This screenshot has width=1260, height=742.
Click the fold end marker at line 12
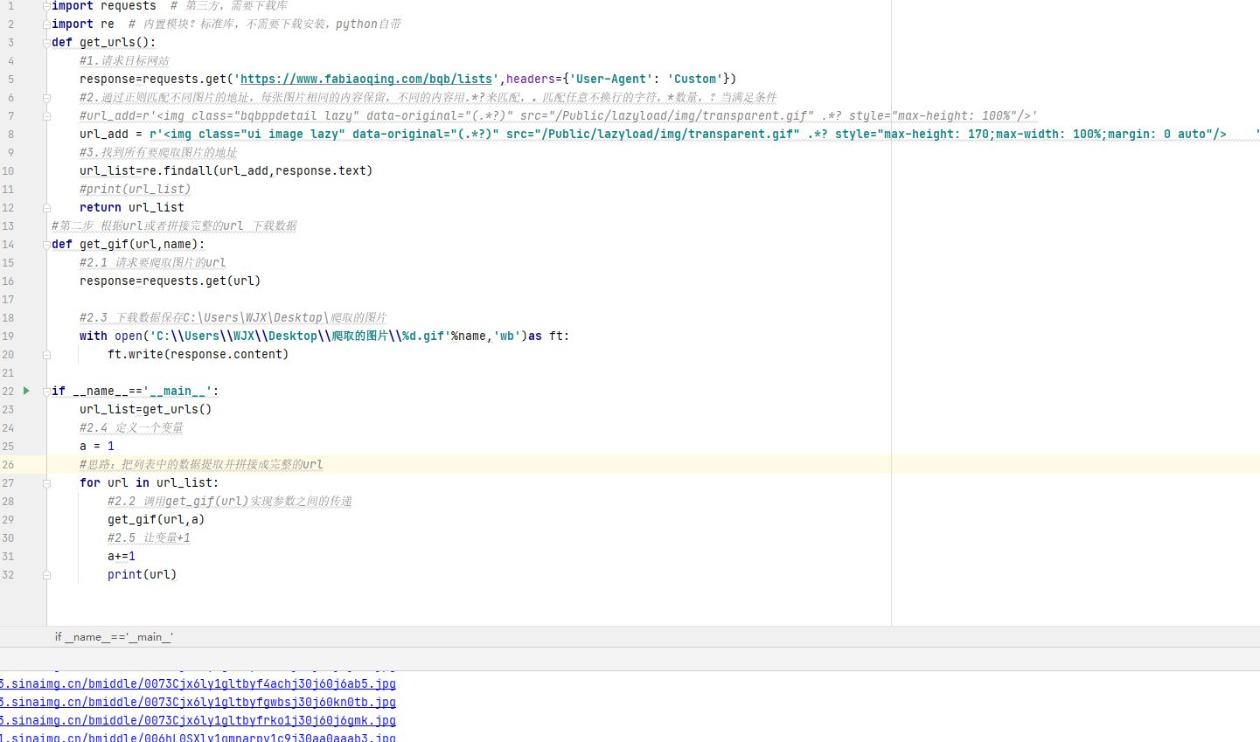point(46,207)
